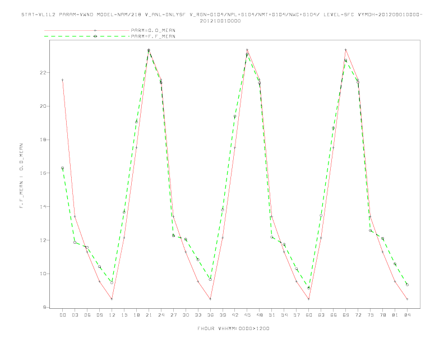
Task: Click F.F_MEAN circle marker at hour 42
Action: click(235, 117)
